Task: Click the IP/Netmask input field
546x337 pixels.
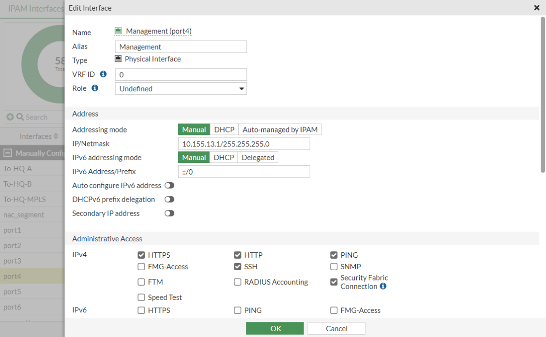Action: [244, 144]
